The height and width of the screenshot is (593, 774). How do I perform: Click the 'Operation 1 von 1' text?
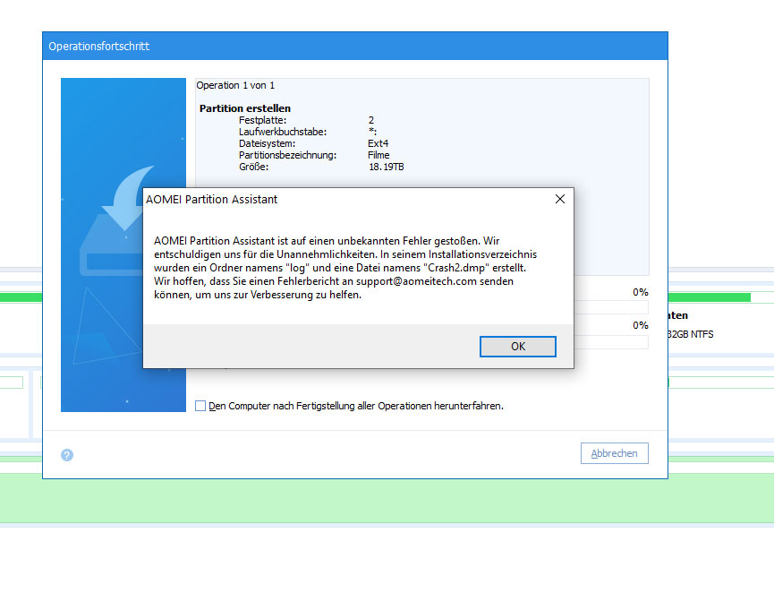click(235, 85)
